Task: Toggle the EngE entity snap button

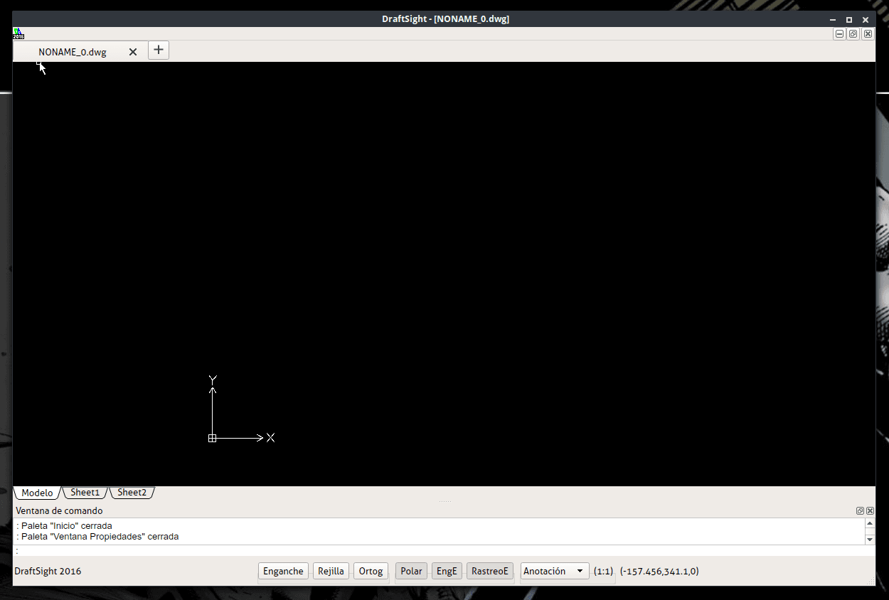Action: [447, 571]
